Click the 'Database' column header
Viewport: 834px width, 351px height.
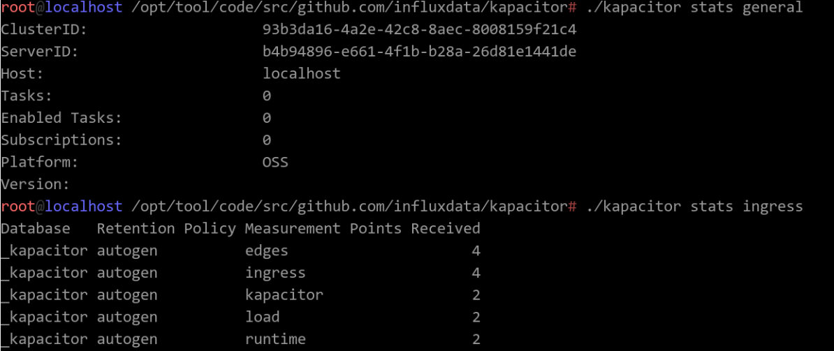coord(36,229)
